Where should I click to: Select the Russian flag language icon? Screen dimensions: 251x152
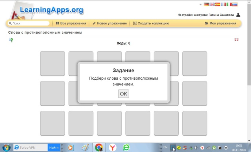click(x=235, y=4)
